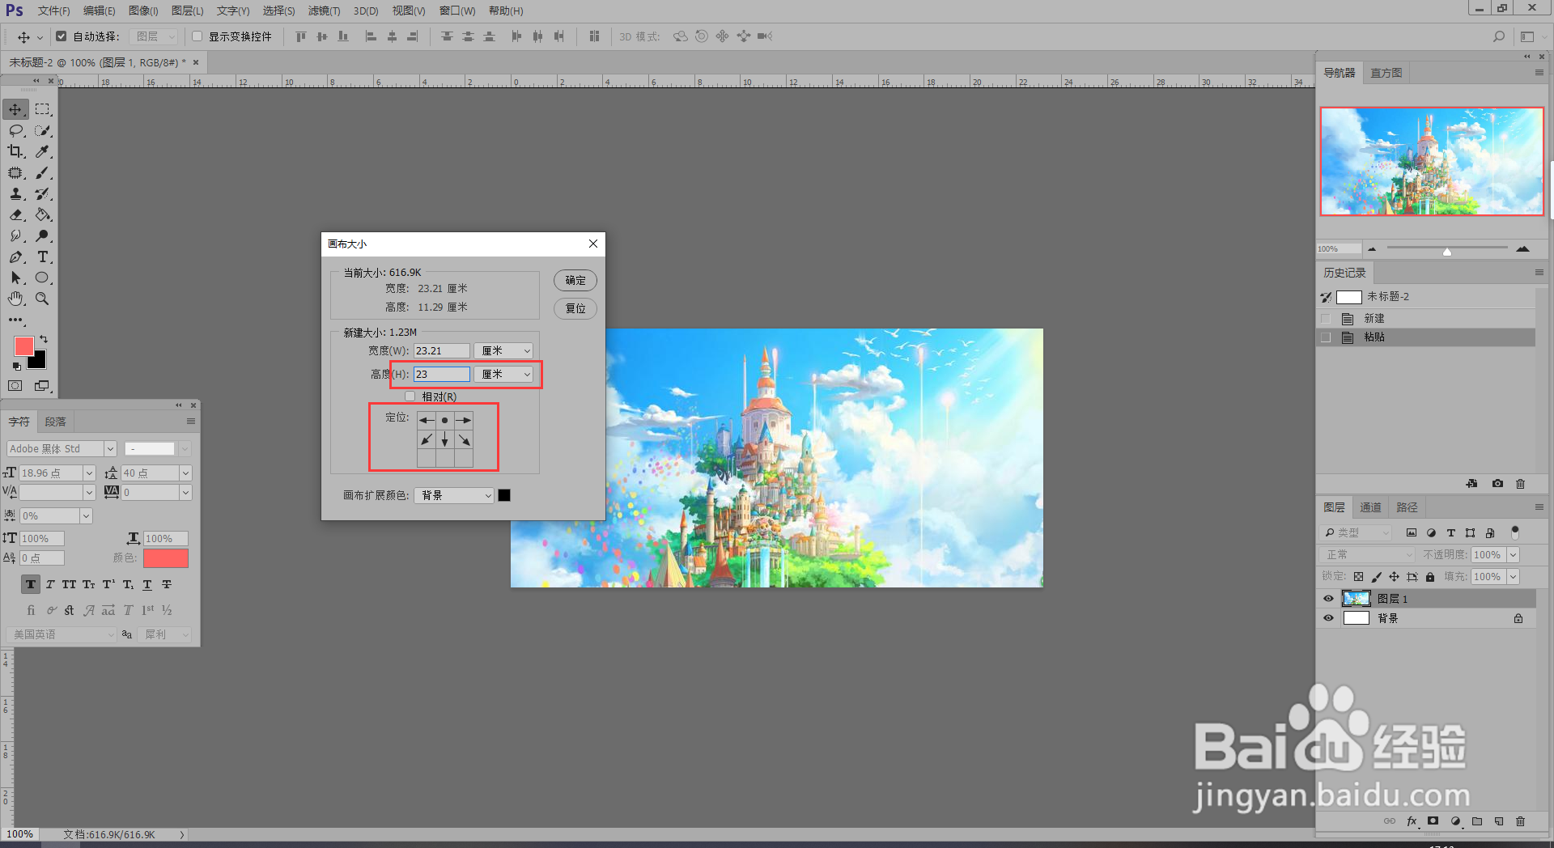This screenshot has height=848, width=1554.
Task: Enable Show Transform Controls checkbox
Action: 197,36
